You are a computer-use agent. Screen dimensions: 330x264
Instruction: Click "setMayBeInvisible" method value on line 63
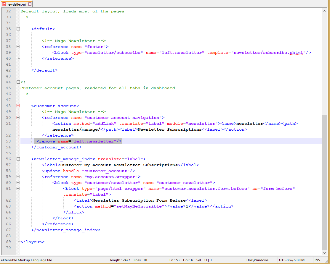click(139, 206)
